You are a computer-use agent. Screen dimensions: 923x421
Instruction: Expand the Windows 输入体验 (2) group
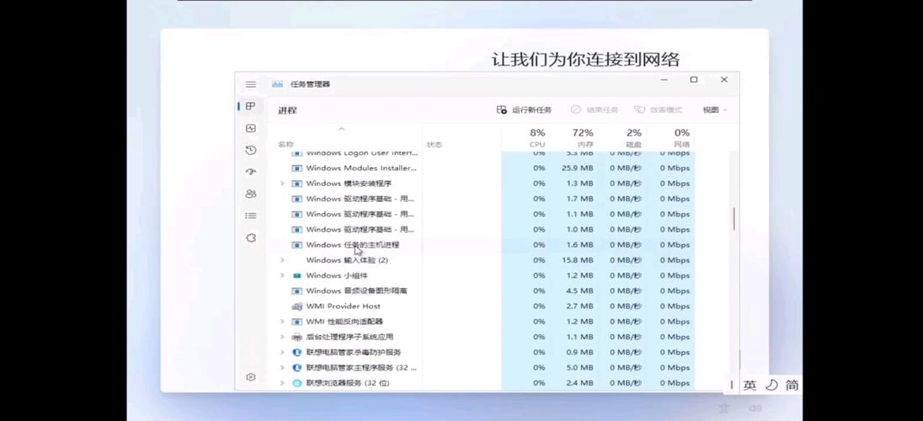282,260
